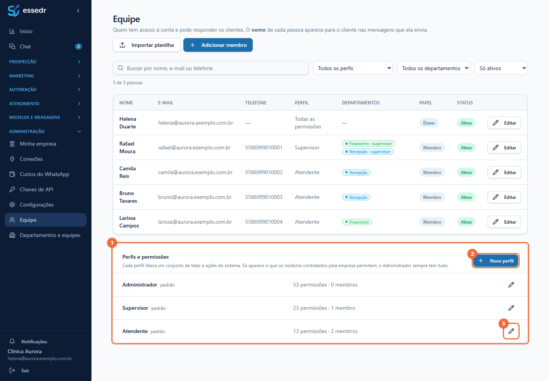
Task: Click the Chaves de API key icon
Action: coord(12,189)
